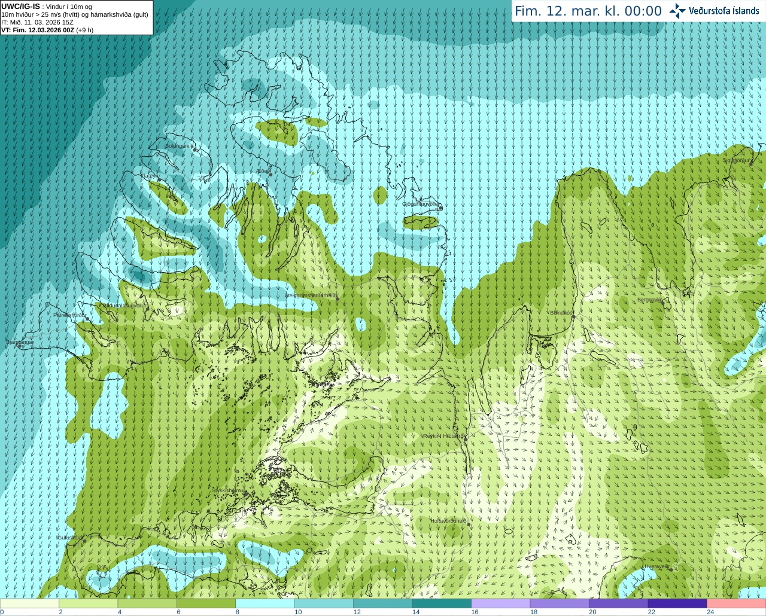Click the Flateyri station marker
This screenshot has height=616, width=766.
pos(159,179)
